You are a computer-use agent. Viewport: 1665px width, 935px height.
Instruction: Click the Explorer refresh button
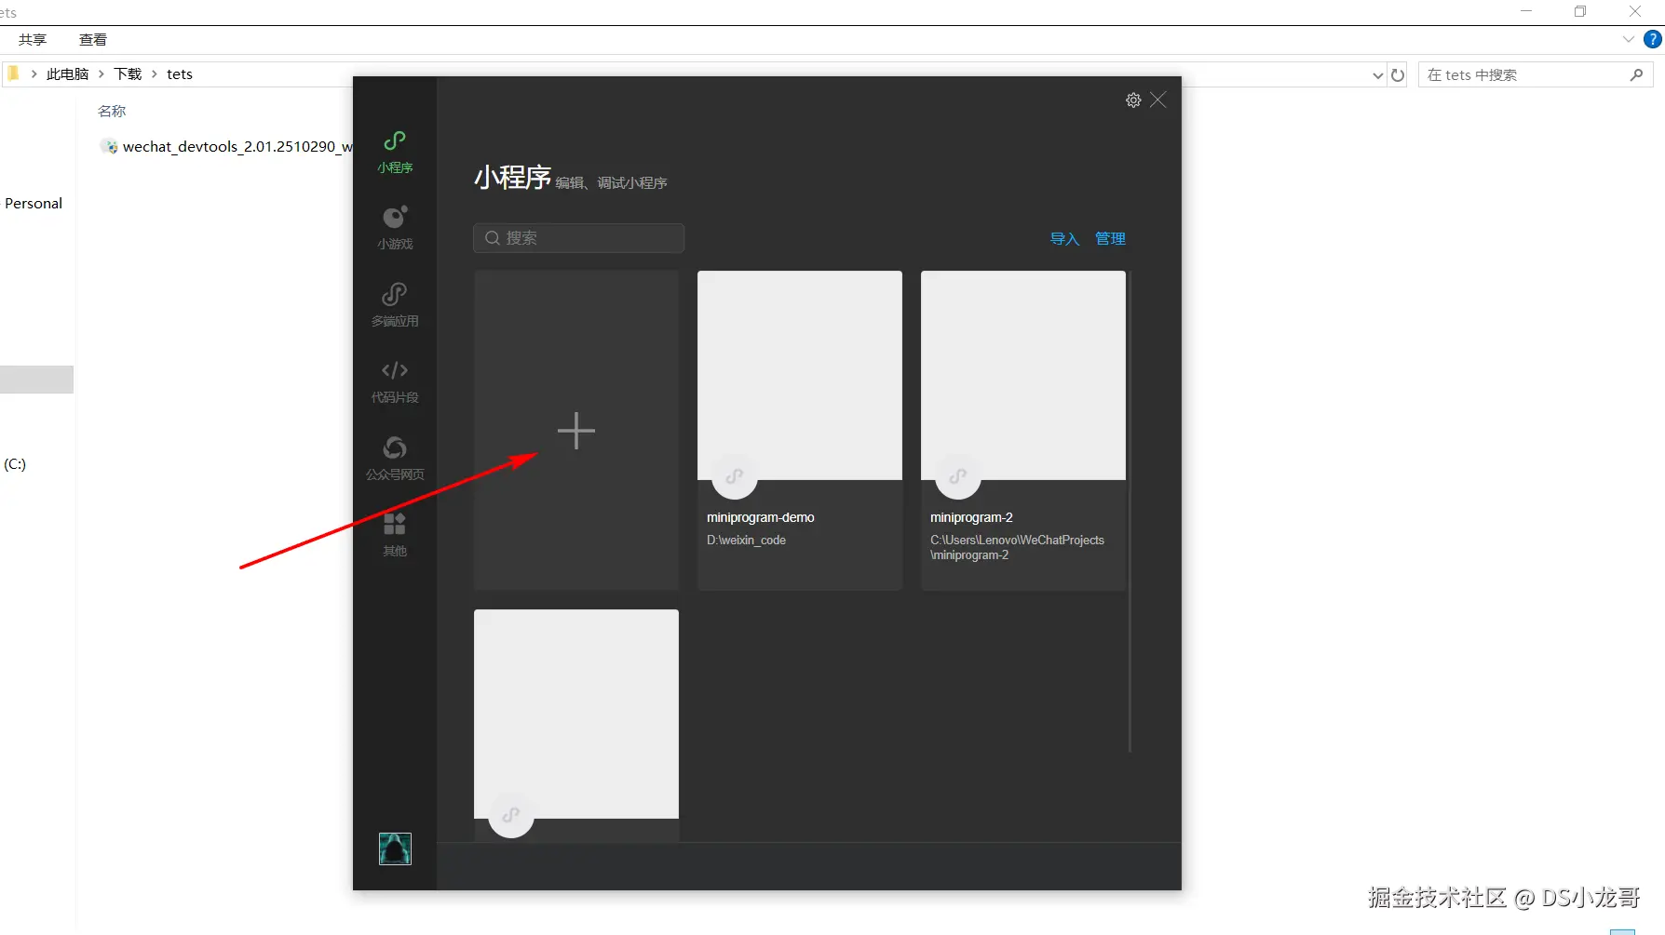1398,75
